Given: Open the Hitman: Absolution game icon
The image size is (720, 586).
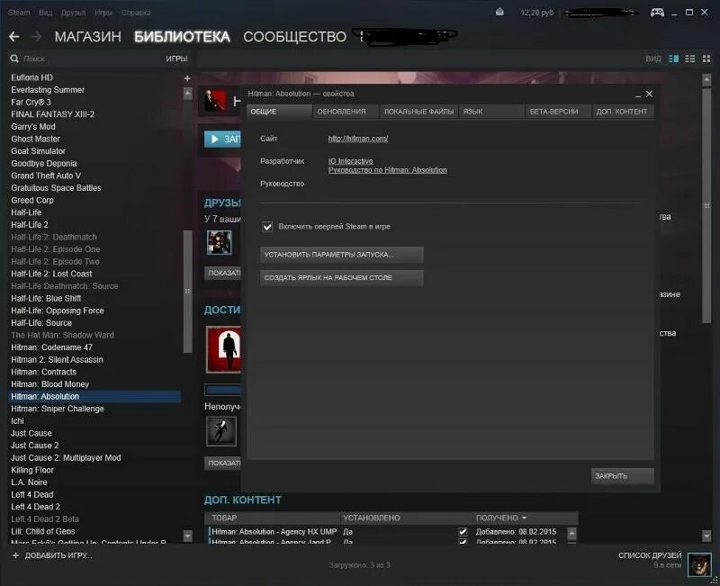Looking at the screenshot, I should (x=215, y=101).
